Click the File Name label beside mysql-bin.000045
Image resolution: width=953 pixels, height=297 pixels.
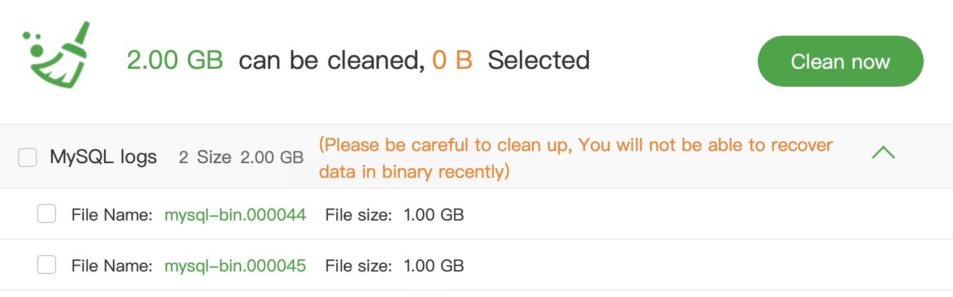coord(112,266)
